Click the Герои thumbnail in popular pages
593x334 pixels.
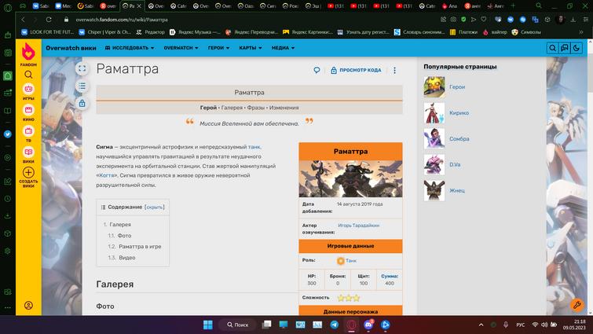(434, 87)
